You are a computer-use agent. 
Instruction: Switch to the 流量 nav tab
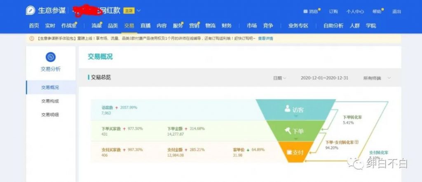pyautogui.click(x=96, y=26)
